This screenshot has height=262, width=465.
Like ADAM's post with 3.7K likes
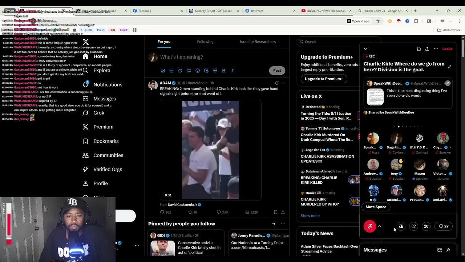point(222,212)
